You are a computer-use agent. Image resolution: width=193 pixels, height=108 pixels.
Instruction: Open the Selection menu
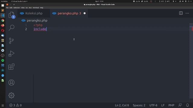pyautogui.click(x=17, y=8)
